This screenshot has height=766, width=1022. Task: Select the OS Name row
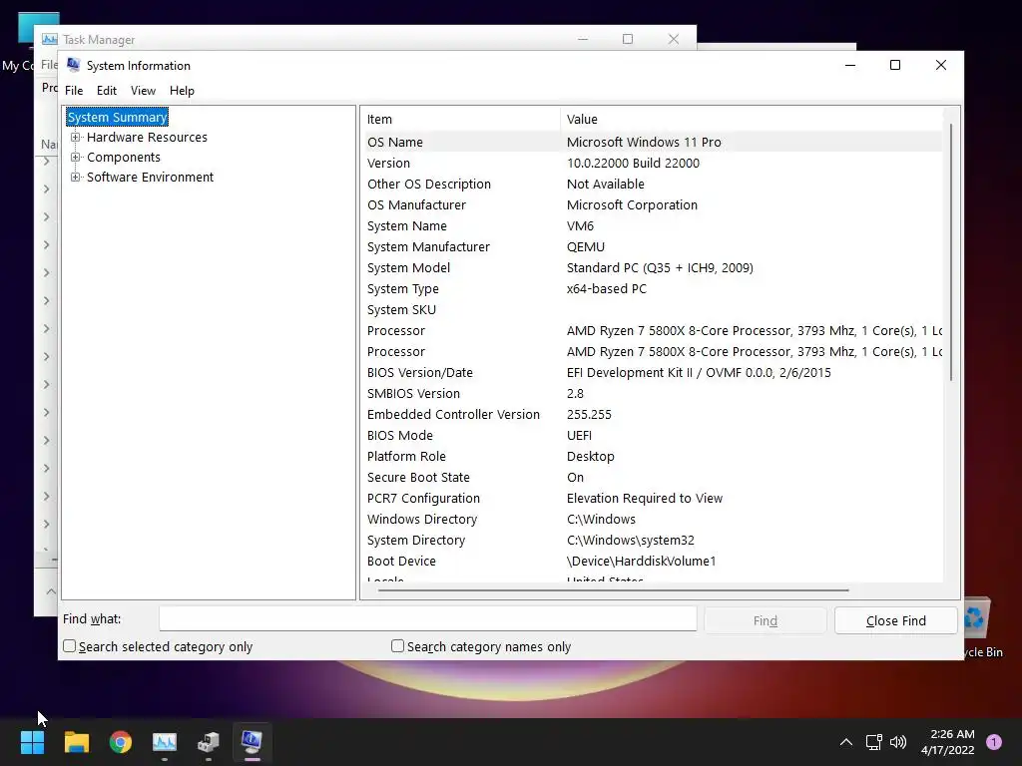tap(653, 142)
